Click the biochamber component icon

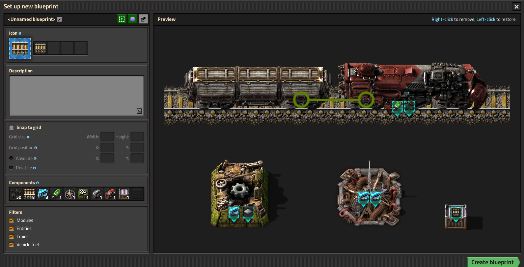(x=70, y=194)
